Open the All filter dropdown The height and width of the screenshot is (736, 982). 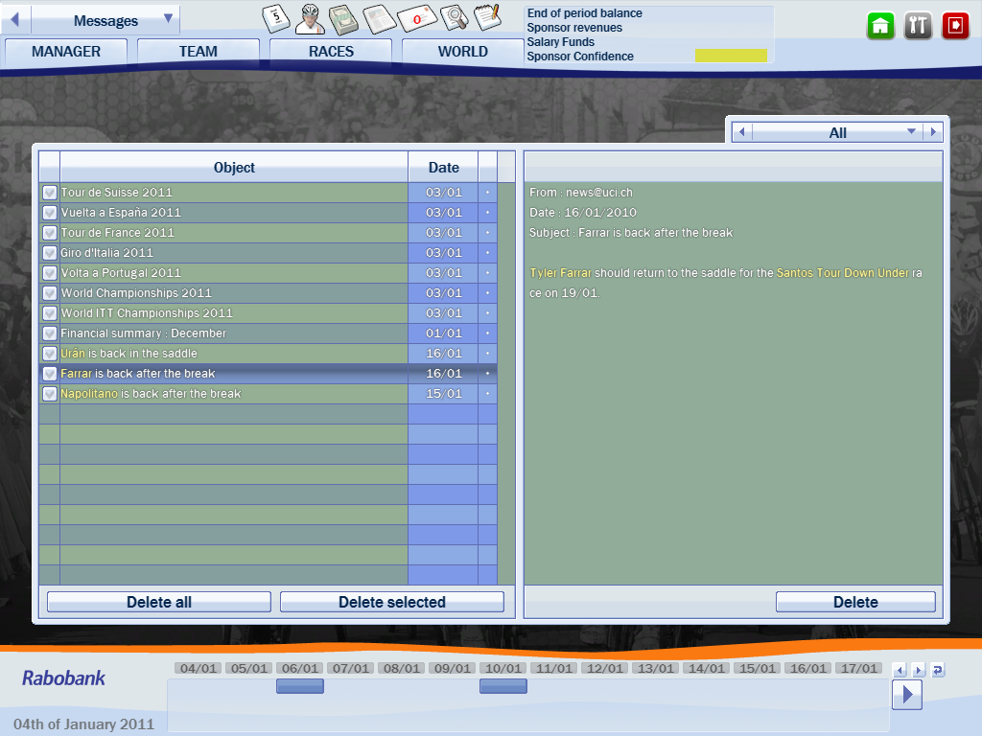tap(911, 132)
